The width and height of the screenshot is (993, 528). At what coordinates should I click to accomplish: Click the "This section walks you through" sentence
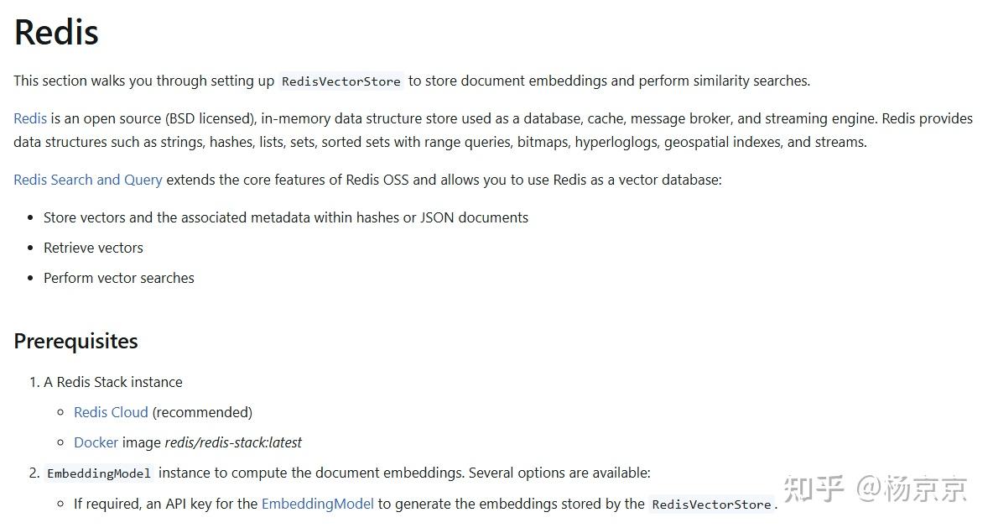click(x=143, y=81)
